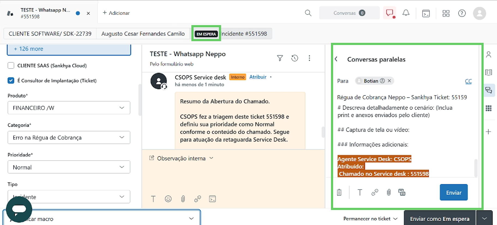Open Produto dropdown FINANCEIRO /W
The width and height of the screenshot is (497, 225).
[x=69, y=108]
